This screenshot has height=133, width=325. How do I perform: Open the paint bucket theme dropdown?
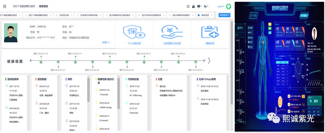click(x=206, y=7)
